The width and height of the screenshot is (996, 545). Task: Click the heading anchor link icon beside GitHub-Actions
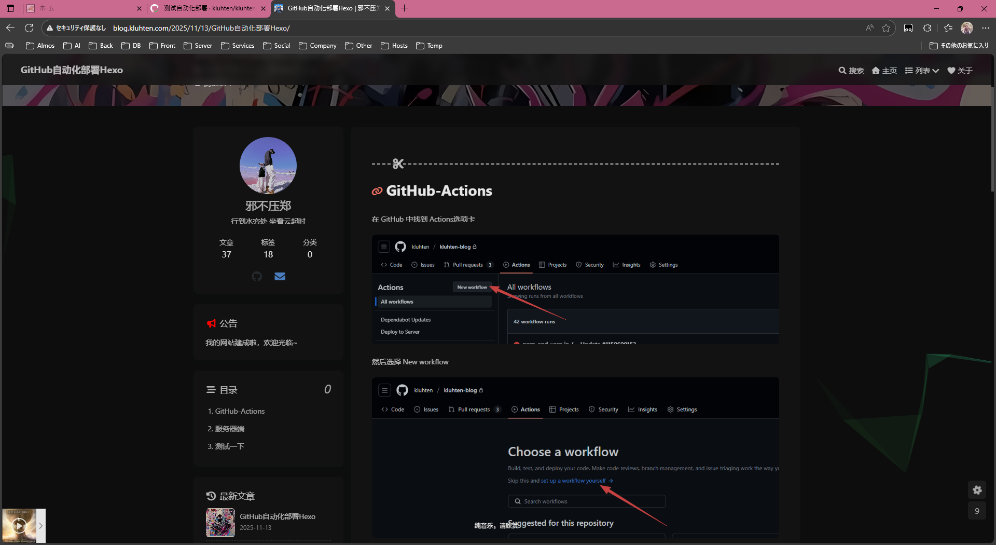point(377,192)
